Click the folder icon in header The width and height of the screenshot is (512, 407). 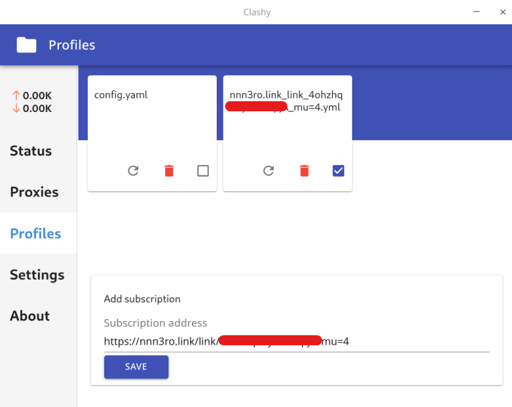(27, 45)
